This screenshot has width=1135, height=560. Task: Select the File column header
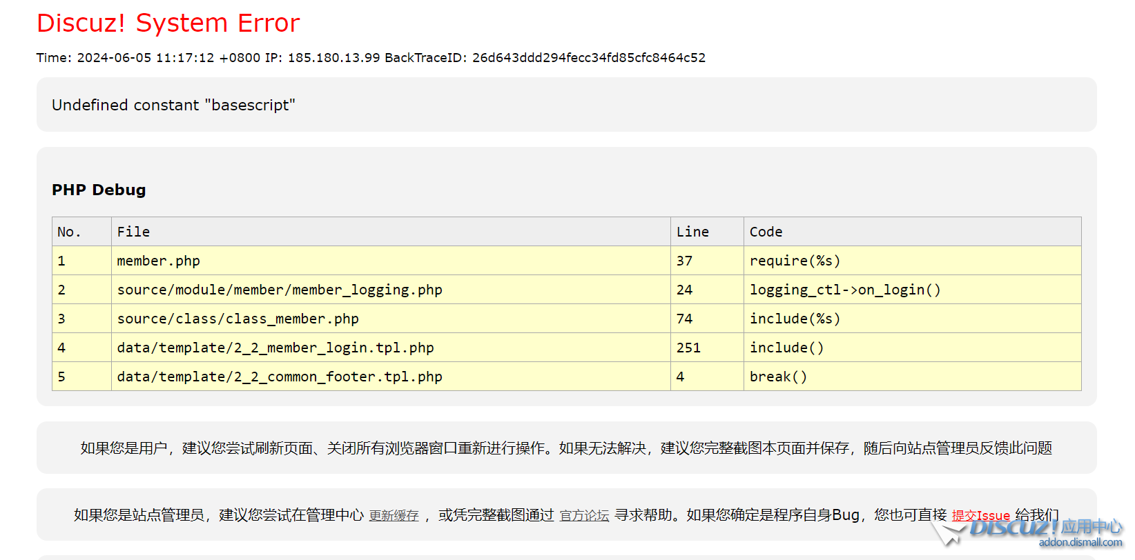tap(391, 232)
